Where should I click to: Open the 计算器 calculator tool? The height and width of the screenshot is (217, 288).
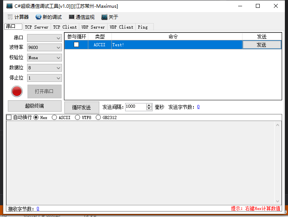click(18, 17)
